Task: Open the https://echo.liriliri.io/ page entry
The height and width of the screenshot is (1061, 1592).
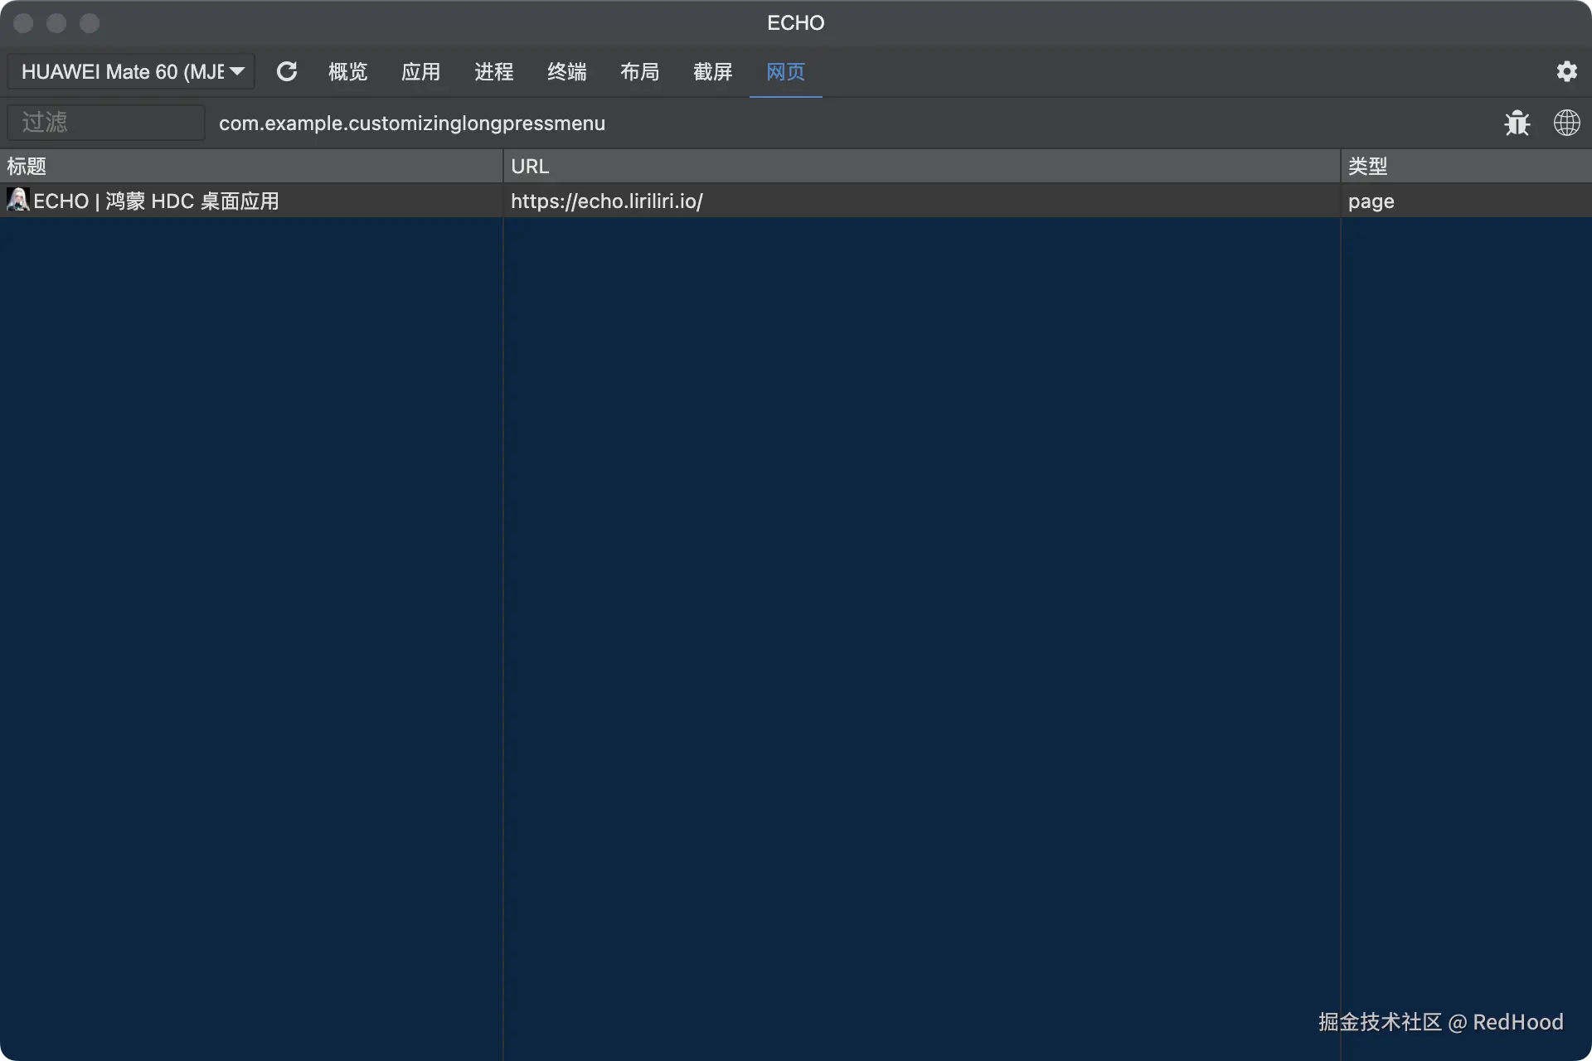Action: click(x=606, y=201)
